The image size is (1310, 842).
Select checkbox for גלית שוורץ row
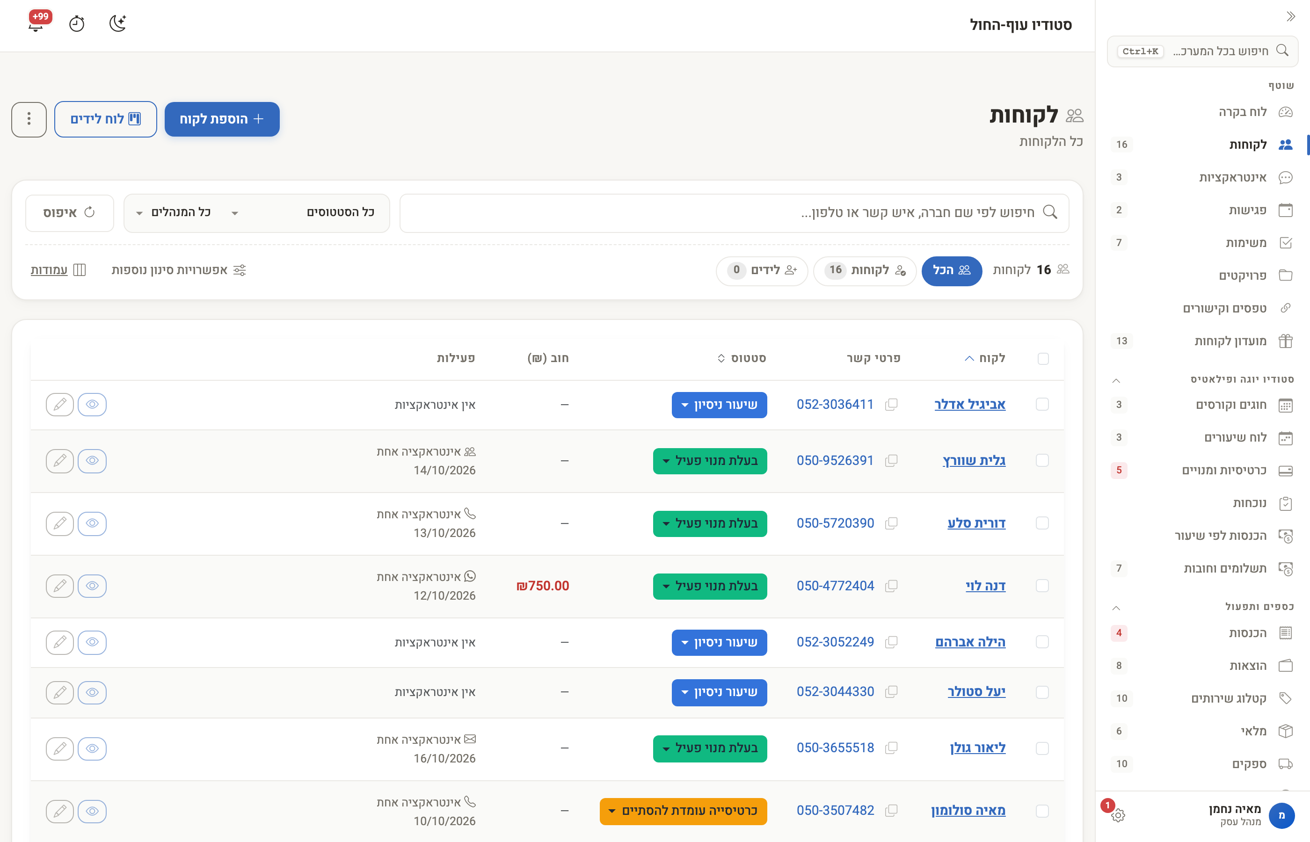(1042, 461)
